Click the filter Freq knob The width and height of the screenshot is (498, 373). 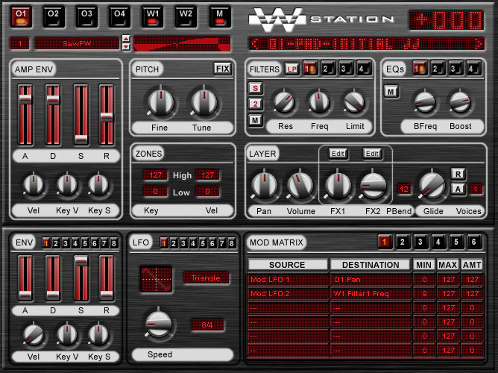click(x=319, y=102)
